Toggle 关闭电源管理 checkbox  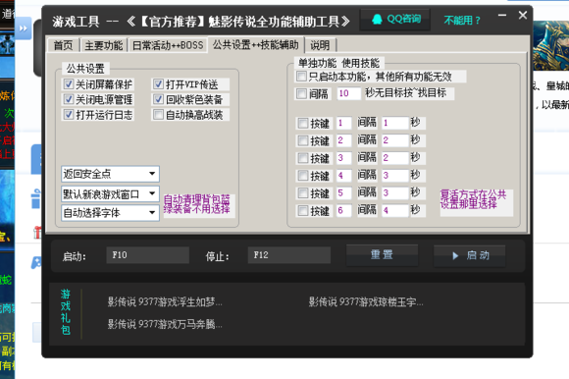point(69,99)
